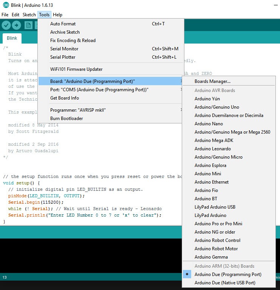The width and height of the screenshot is (280, 290).
Task: Click the 'while (! Serial)' code line
Action: (x=85, y=209)
